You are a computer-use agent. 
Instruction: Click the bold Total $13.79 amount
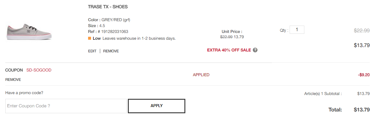point(362,110)
